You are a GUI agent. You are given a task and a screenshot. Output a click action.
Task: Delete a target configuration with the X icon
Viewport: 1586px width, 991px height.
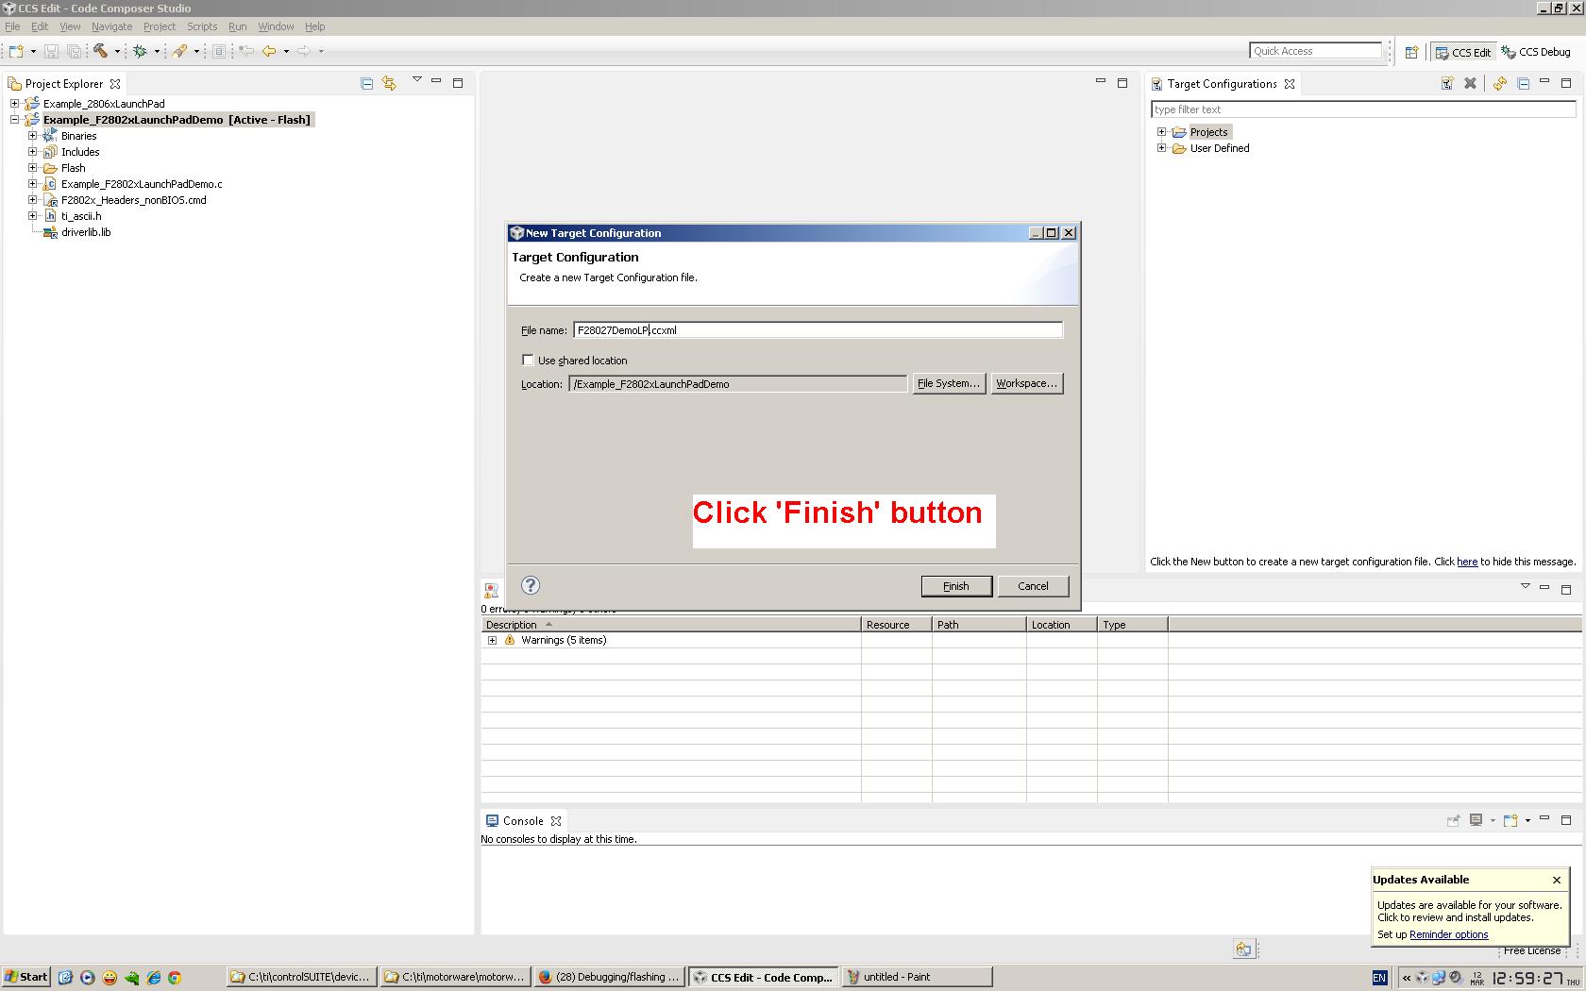click(x=1470, y=83)
